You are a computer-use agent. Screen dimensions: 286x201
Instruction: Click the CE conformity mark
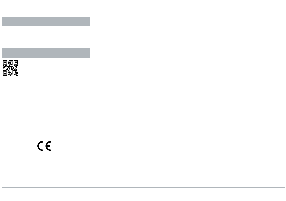pyautogui.click(x=44, y=146)
